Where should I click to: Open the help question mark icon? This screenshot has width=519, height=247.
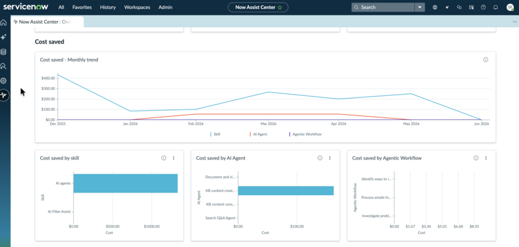pos(483,7)
